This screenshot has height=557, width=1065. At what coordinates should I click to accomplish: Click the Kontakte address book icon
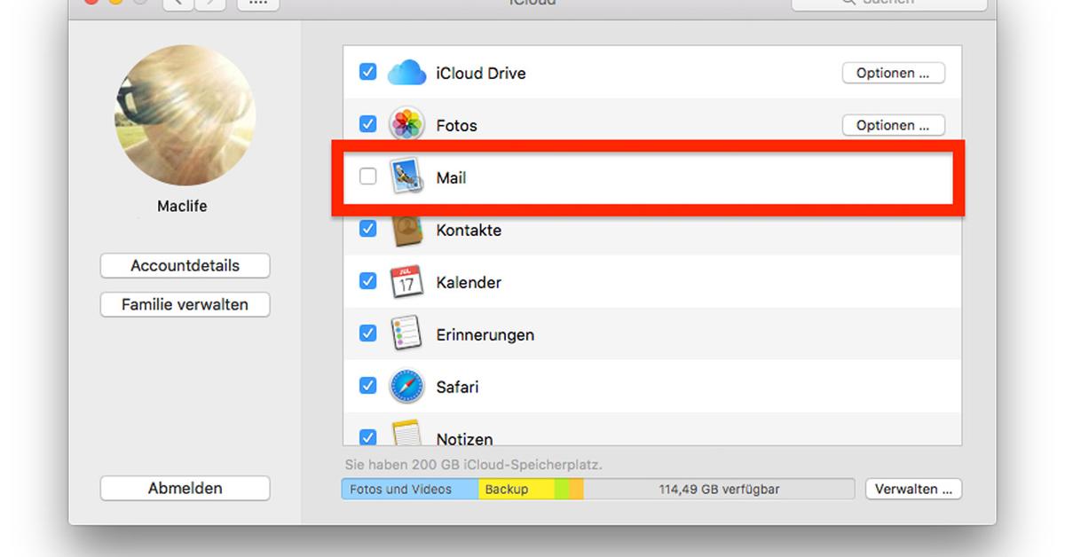coord(407,230)
